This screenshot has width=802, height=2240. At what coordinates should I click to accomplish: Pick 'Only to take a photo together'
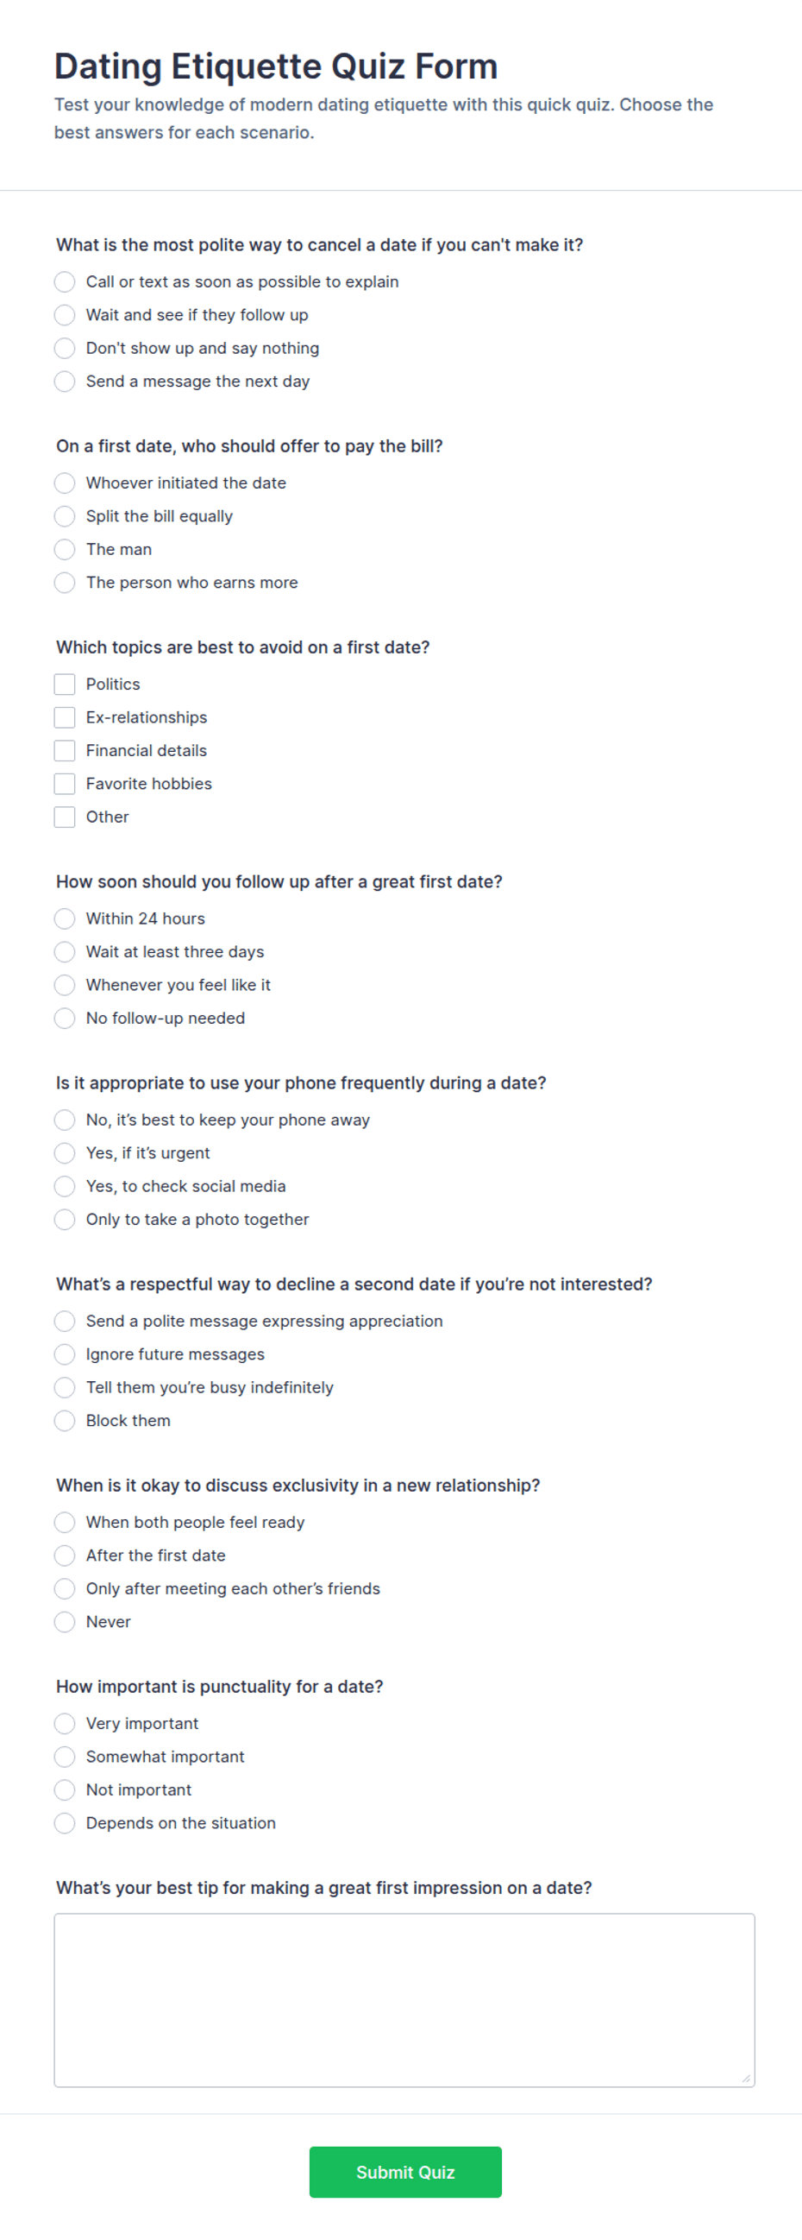tap(65, 1220)
